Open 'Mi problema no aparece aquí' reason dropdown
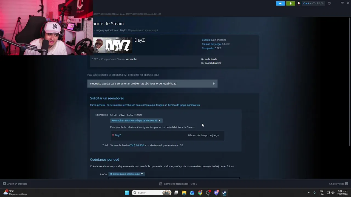The width and height of the screenshot is (351, 197). (x=127, y=174)
